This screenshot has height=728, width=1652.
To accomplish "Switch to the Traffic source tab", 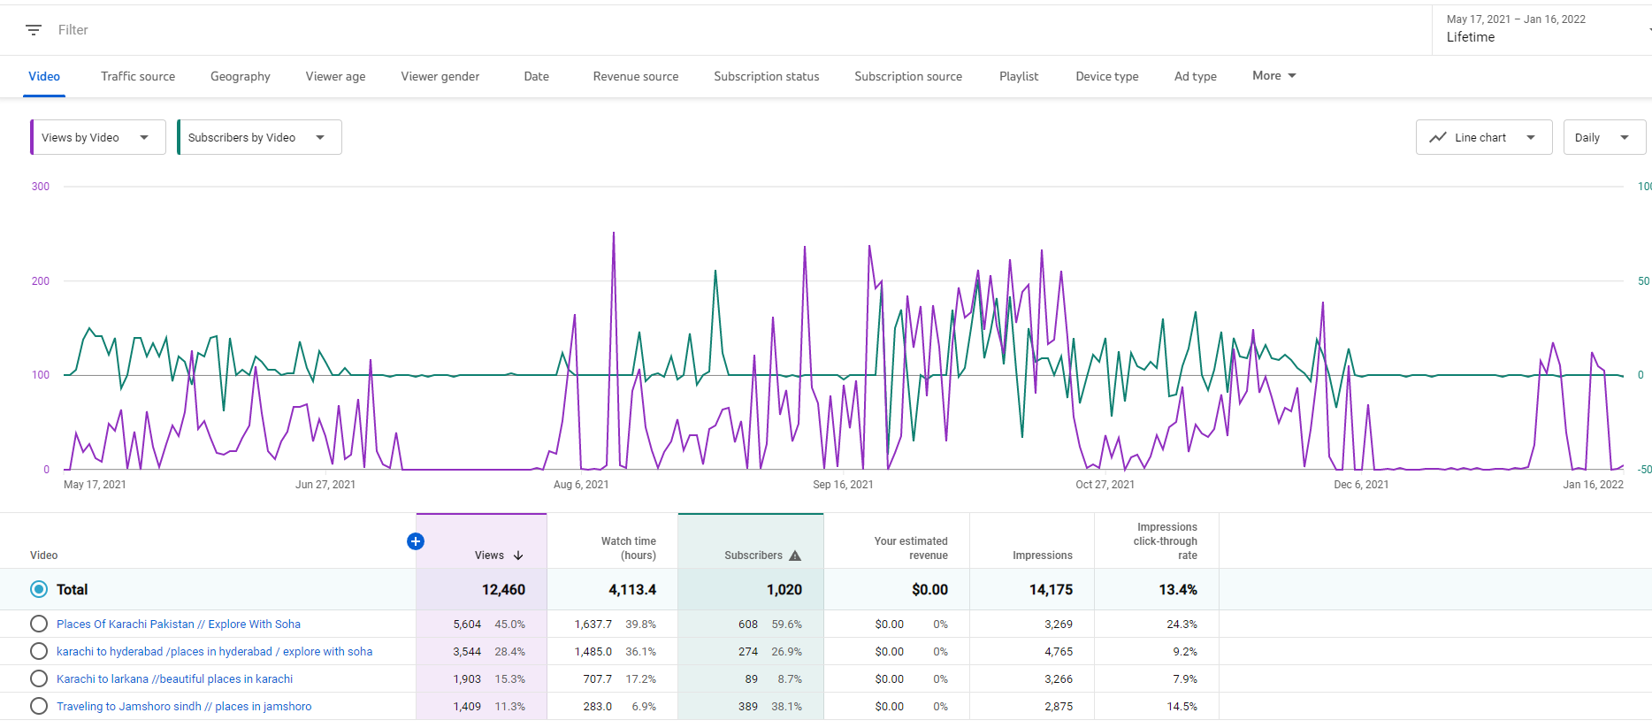I will (x=138, y=76).
